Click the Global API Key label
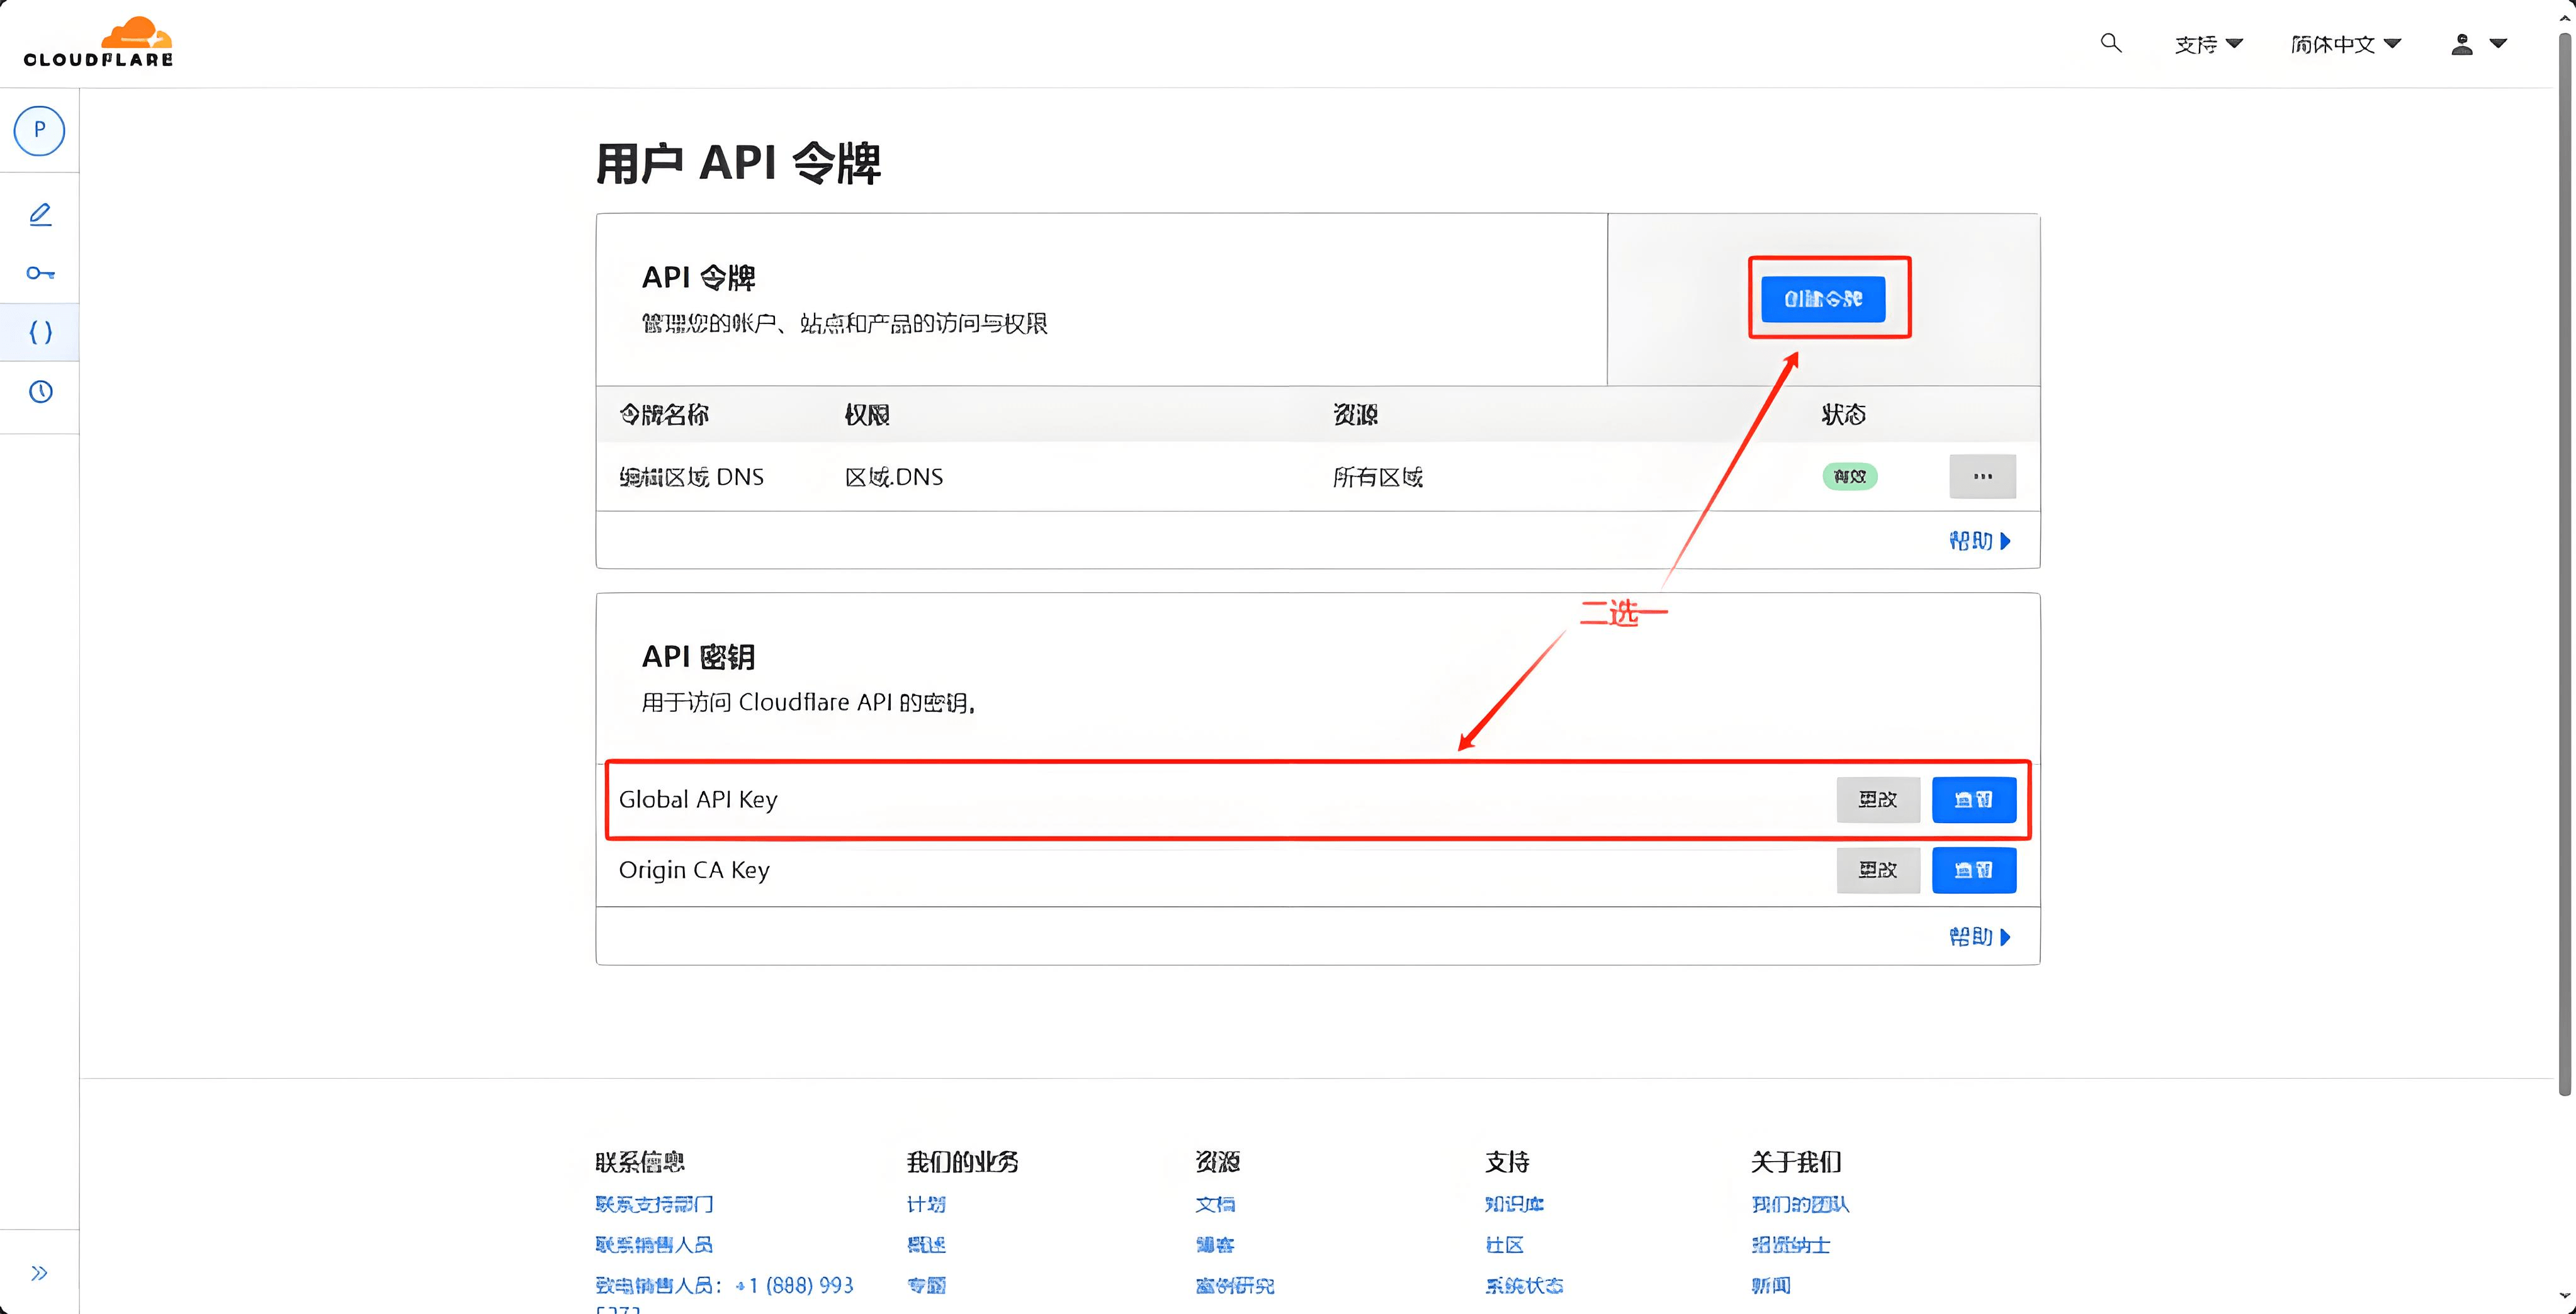This screenshot has height=1314, width=2576. pyautogui.click(x=698, y=799)
